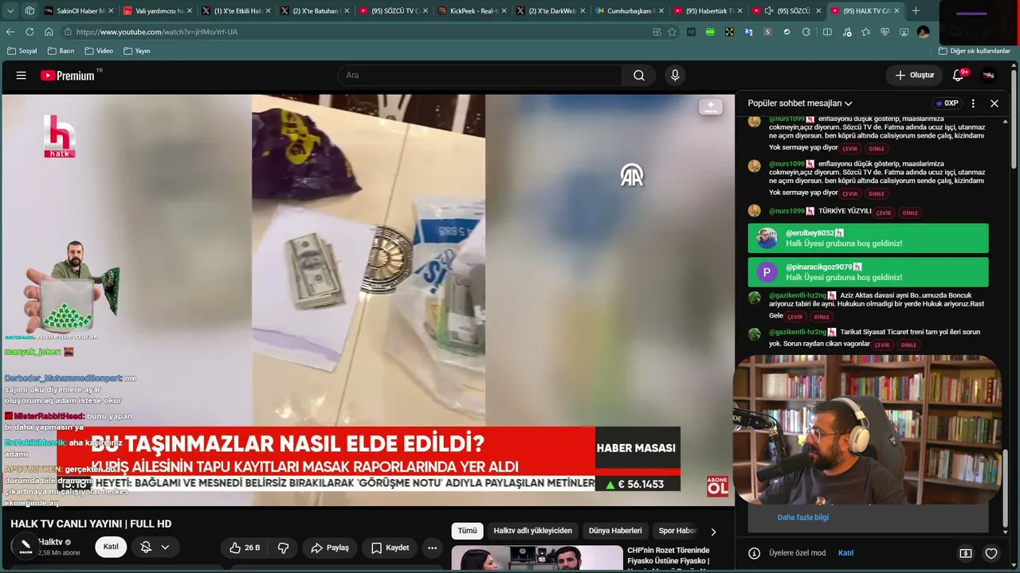Select Halktv adlı yükleyiciden chip
Image resolution: width=1020 pixels, height=573 pixels.
pos(532,531)
